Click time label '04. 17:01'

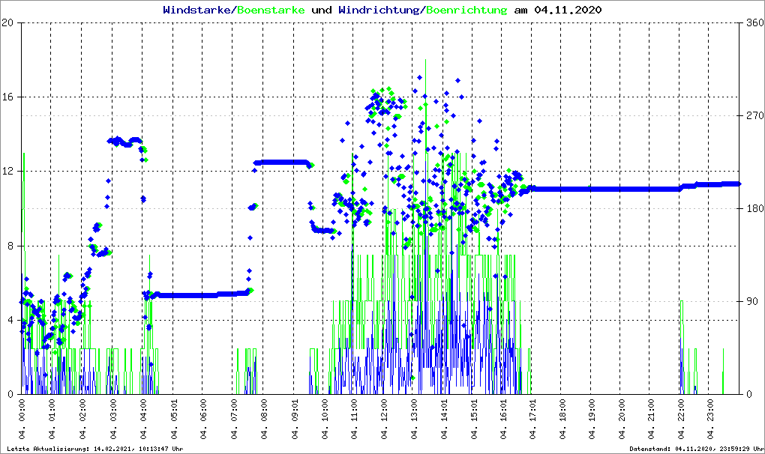coord(532,419)
